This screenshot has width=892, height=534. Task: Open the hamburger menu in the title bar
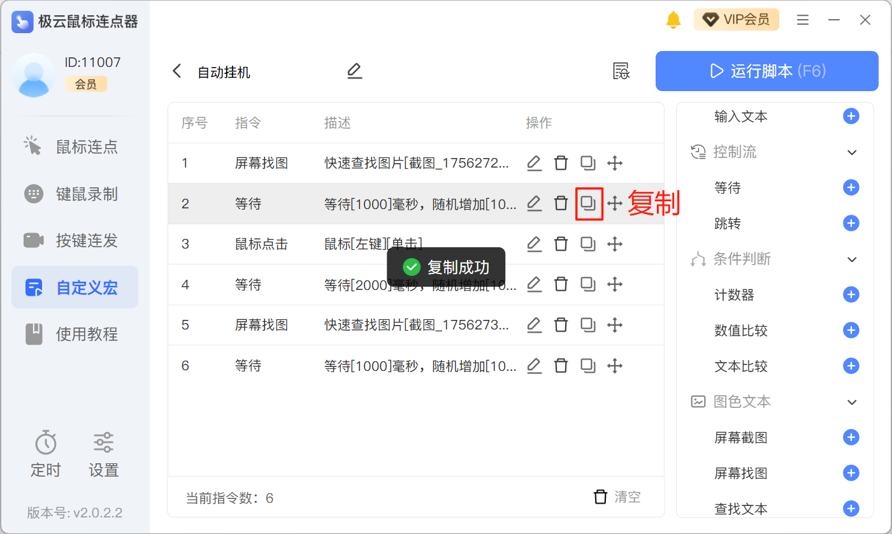tap(803, 20)
